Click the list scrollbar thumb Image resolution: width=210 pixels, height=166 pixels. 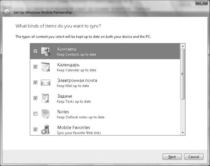(x=183, y=74)
